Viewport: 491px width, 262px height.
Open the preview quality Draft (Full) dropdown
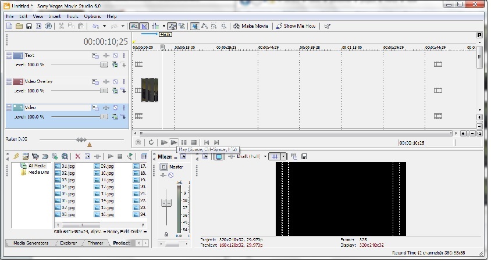tap(265, 157)
